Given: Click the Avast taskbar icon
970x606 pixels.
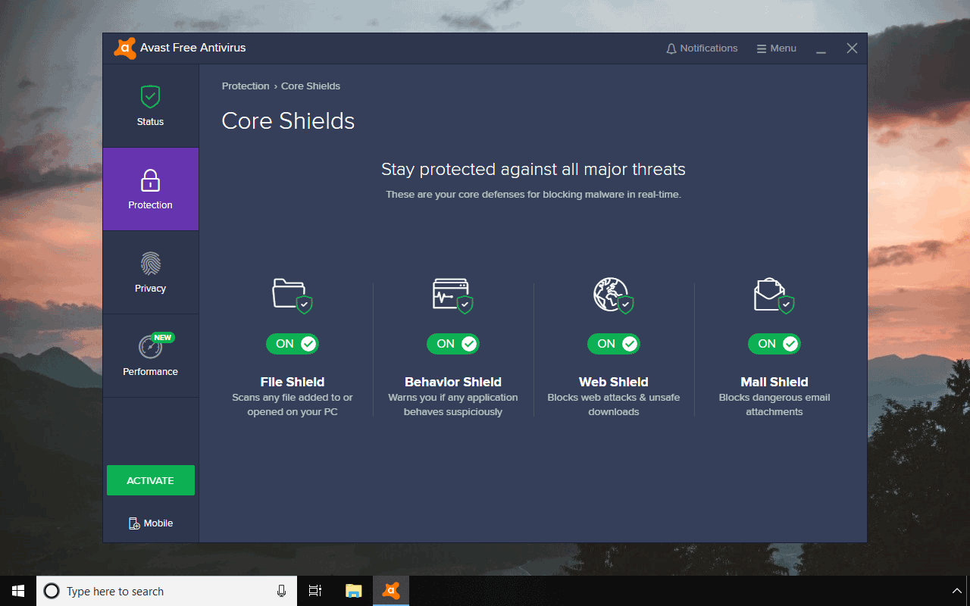Looking at the screenshot, I should (391, 591).
